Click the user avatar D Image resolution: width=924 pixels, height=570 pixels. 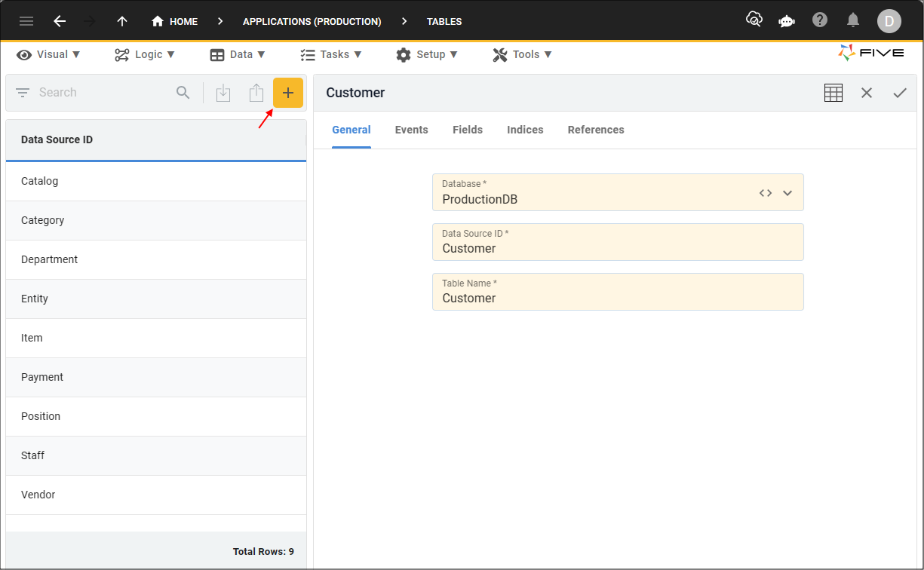[x=889, y=21]
